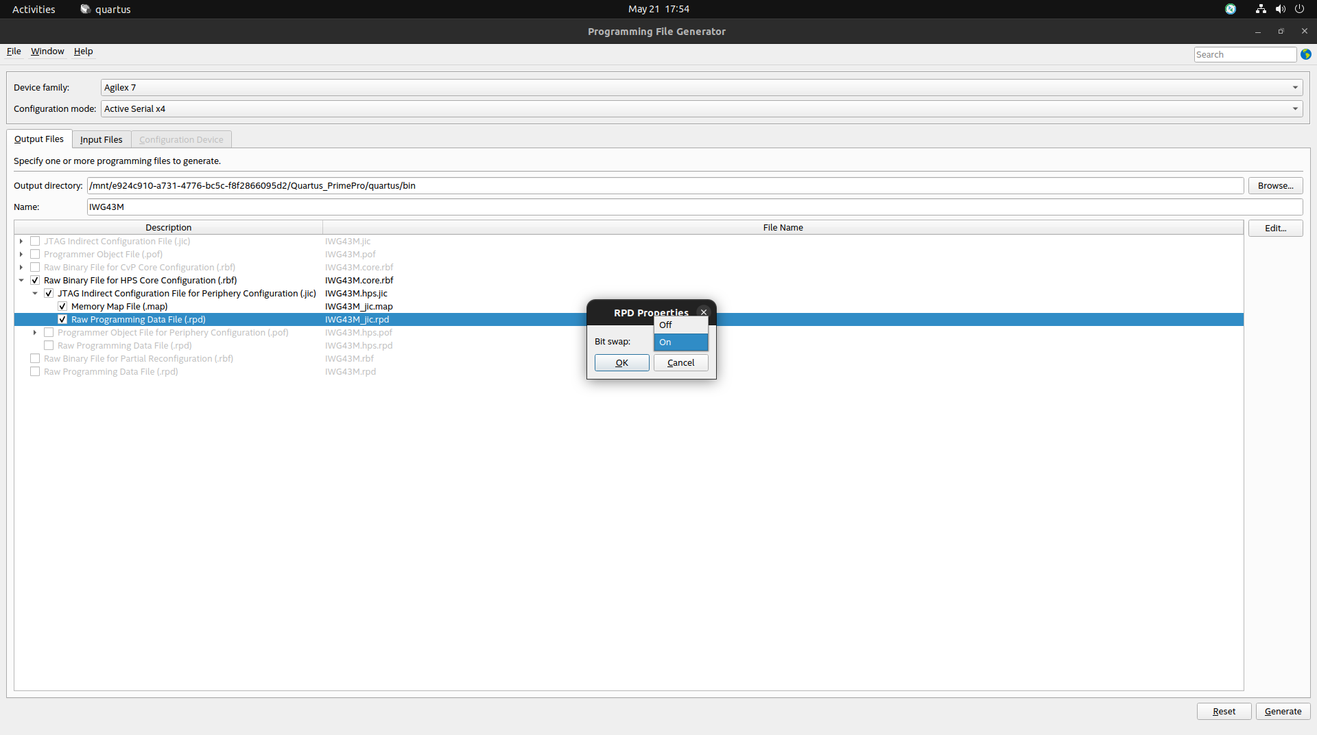Screen dimensions: 1317x735
Task: Expand the JTAG Indirect Configuration File (.jic) row
Action: (x=21, y=241)
